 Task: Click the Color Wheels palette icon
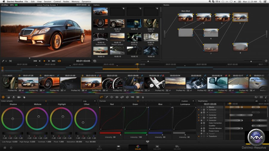tap(3, 97)
